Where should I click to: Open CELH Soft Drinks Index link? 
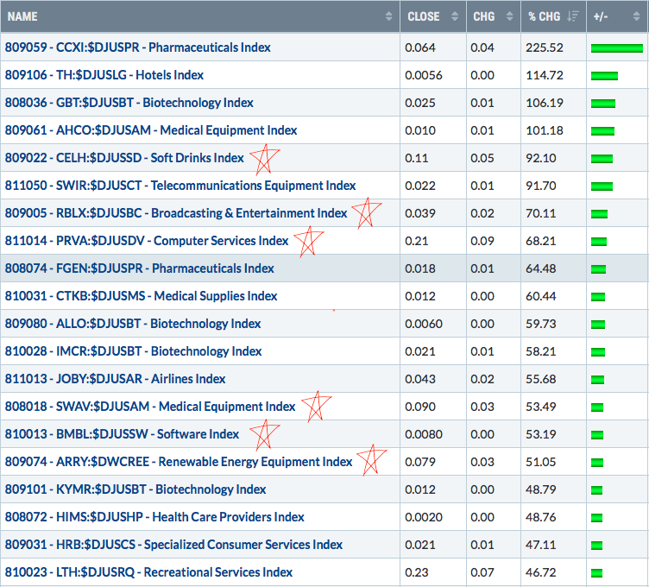click(124, 158)
